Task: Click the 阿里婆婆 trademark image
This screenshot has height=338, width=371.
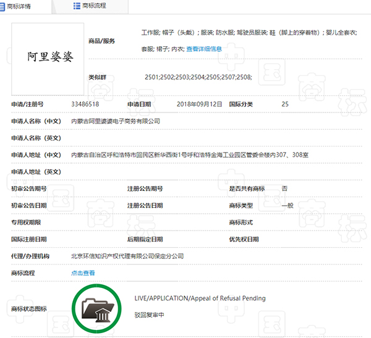Action: pos(48,59)
